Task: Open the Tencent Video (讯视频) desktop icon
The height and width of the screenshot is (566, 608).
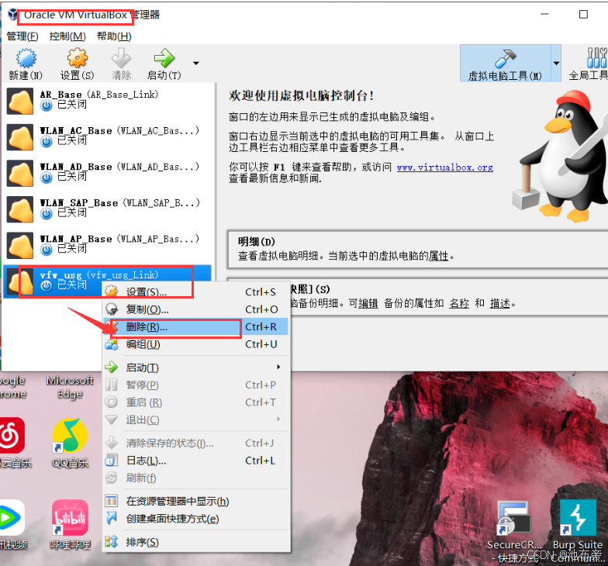Action: tap(12, 518)
